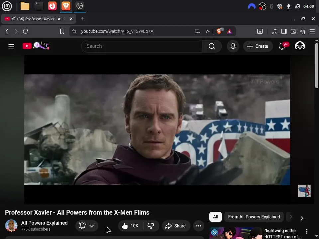Click the install app icon in the address bar
This screenshot has height=239, width=319.
(x=197, y=31)
